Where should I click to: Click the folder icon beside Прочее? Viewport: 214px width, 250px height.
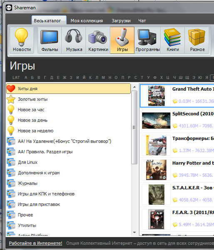pyautogui.click(x=11, y=215)
